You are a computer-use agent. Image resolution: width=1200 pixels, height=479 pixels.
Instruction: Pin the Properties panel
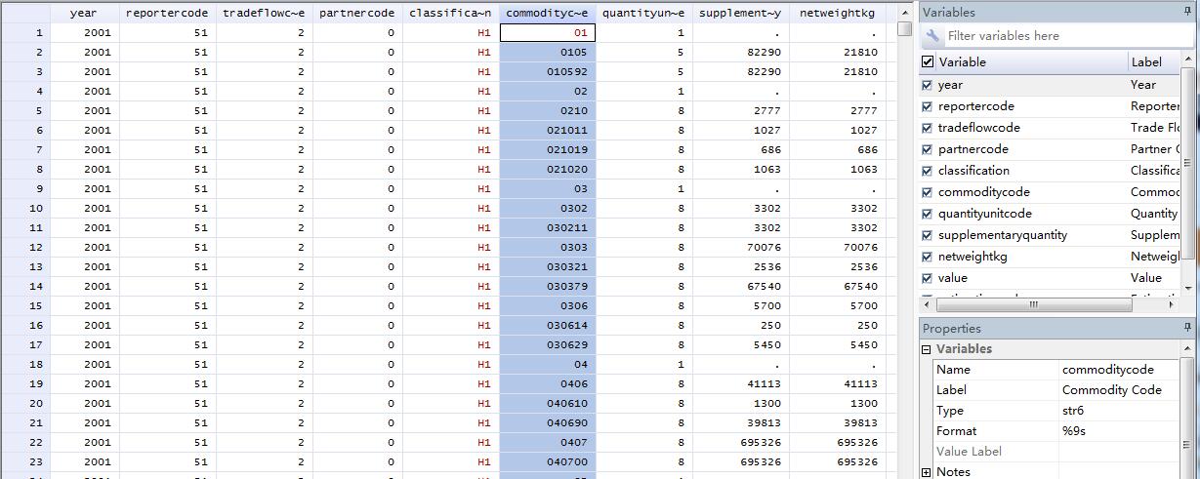[1187, 329]
